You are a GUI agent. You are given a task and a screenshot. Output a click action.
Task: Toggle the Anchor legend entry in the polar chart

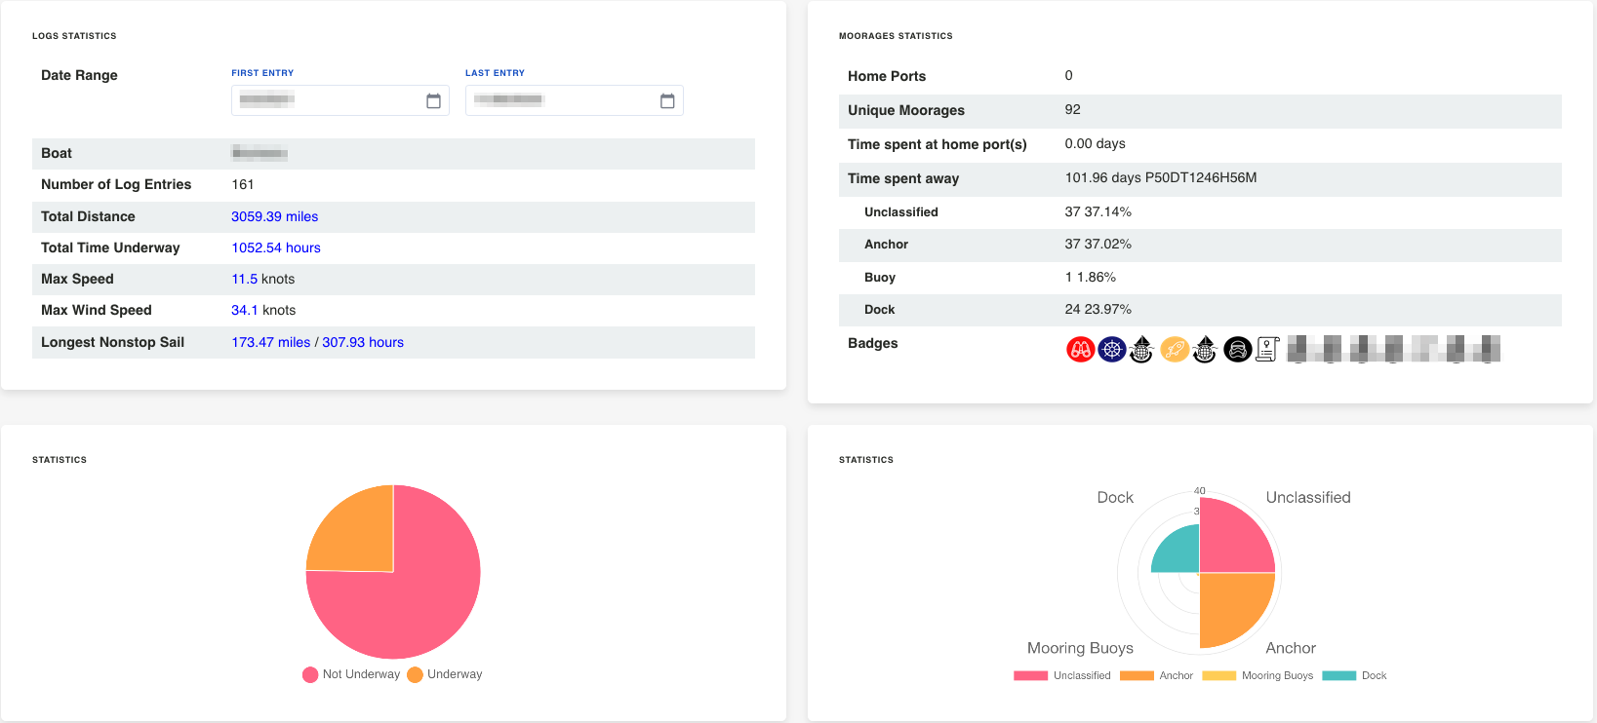1157,675
